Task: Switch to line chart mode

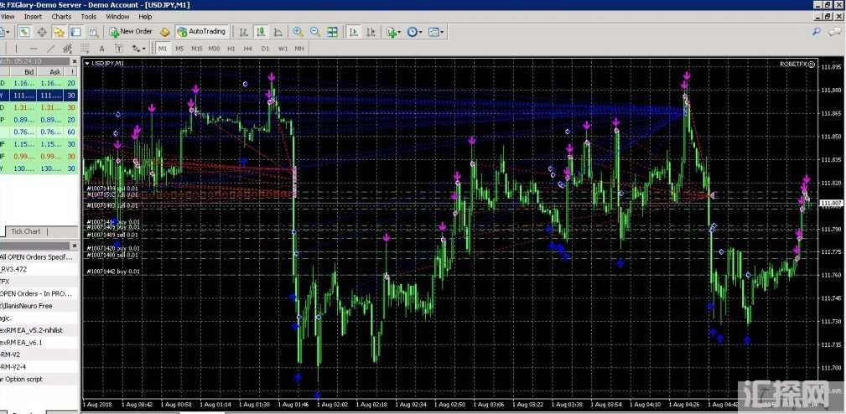Action: 278,32
